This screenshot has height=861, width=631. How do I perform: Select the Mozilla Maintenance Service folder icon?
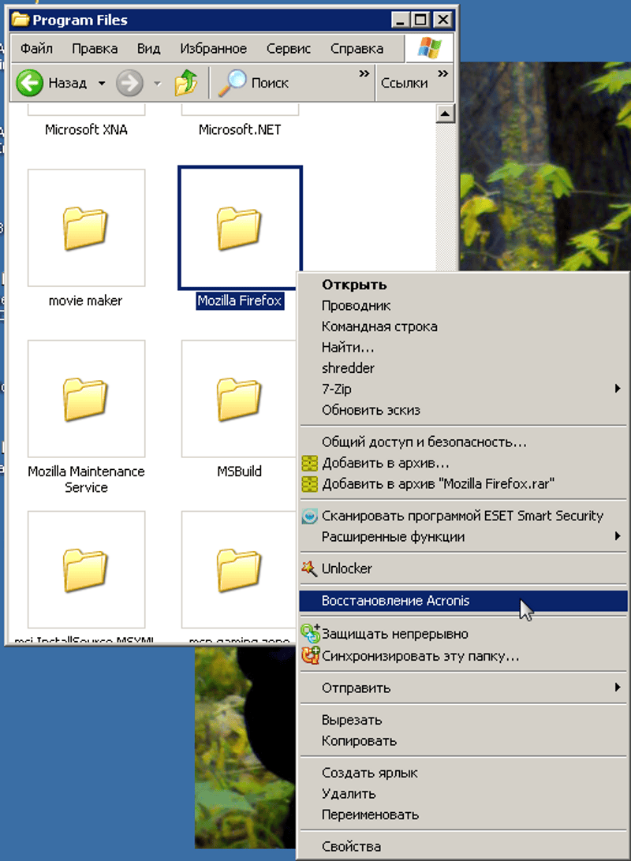click(x=86, y=399)
